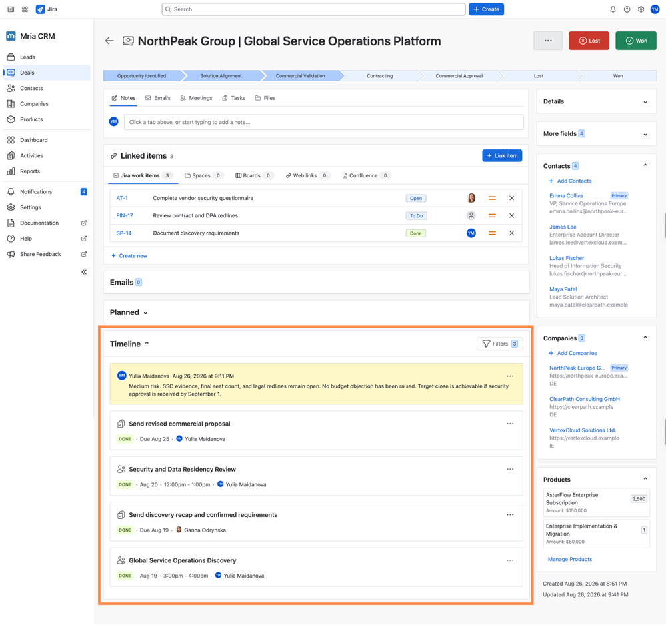Open the Timeline Filters dropdown
The image size is (666, 625).
tap(499, 344)
